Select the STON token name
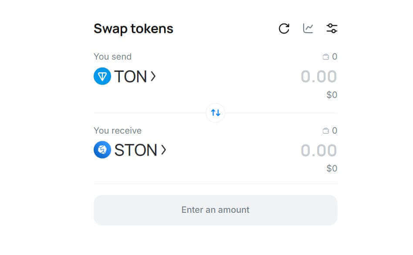 [x=135, y=150]
